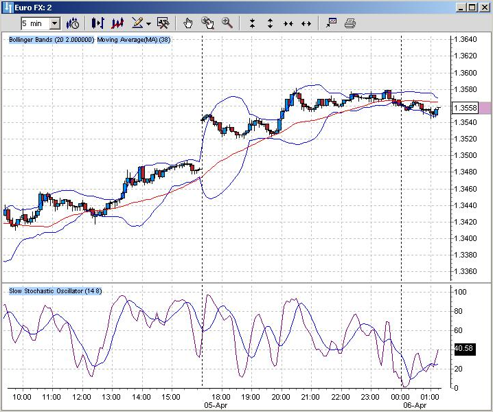Click the 1.3500 price axis label
The height and width of the screenshot is (412, 493).
tap(466, 155)
